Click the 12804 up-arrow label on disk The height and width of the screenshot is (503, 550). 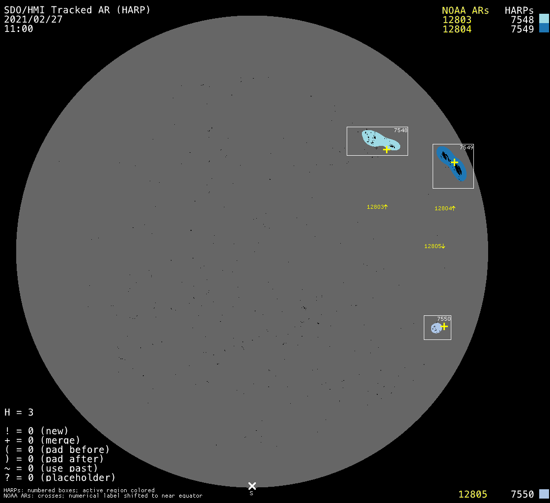click(x=445, y=208)
